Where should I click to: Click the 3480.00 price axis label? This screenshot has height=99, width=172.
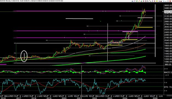[168, 8]
